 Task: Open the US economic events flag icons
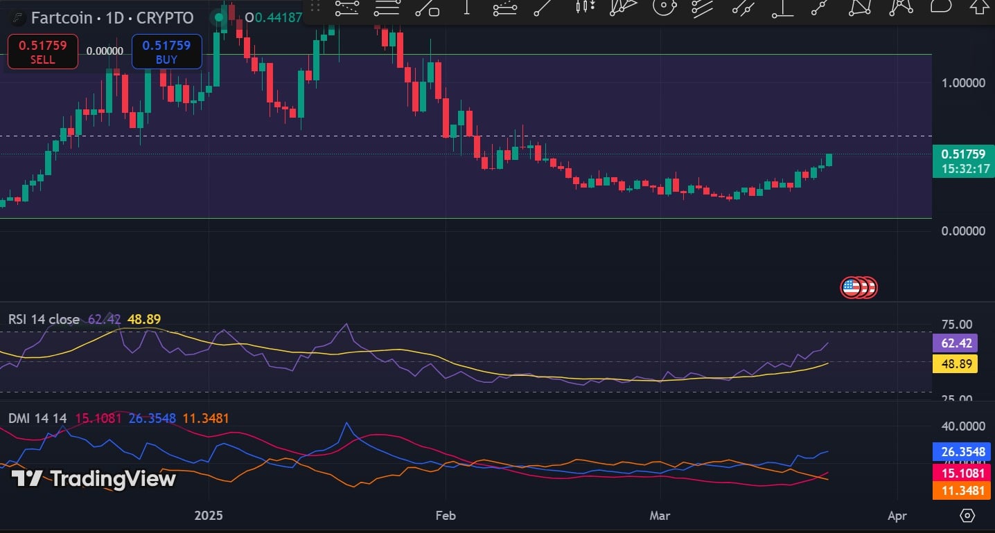click(859, 287)
